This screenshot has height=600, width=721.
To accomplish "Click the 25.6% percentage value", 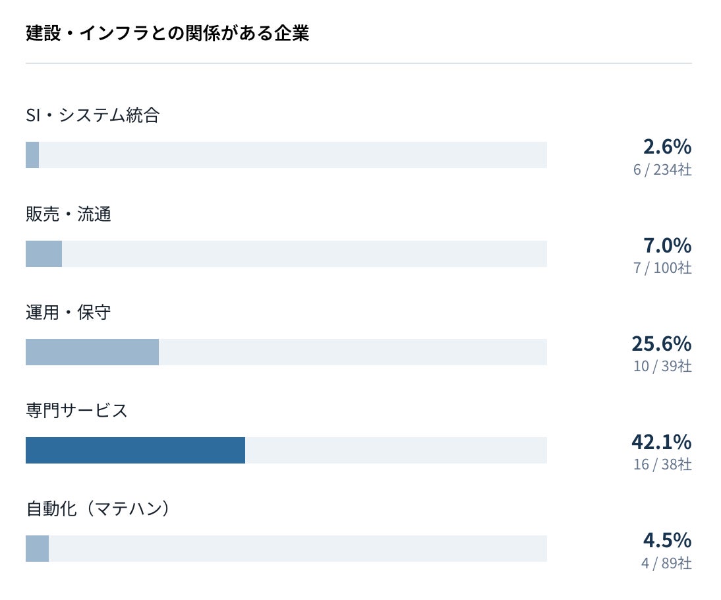I will [x=661, y=344].
